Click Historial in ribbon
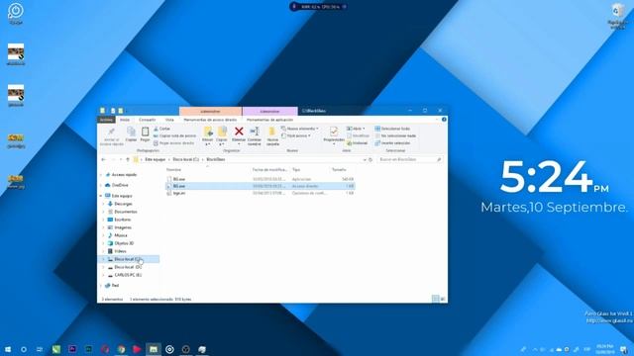This screenshot has height=356, width=634. [x=358, y=143]
